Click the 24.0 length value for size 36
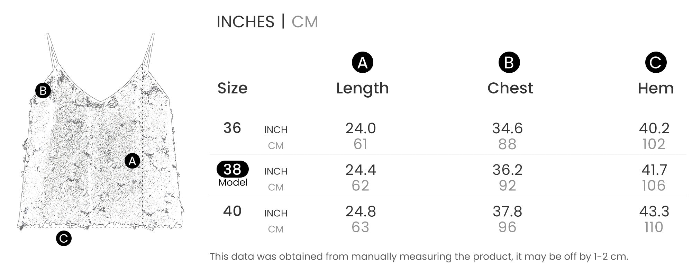The image size is (692, 279). [x=361, y=128]
